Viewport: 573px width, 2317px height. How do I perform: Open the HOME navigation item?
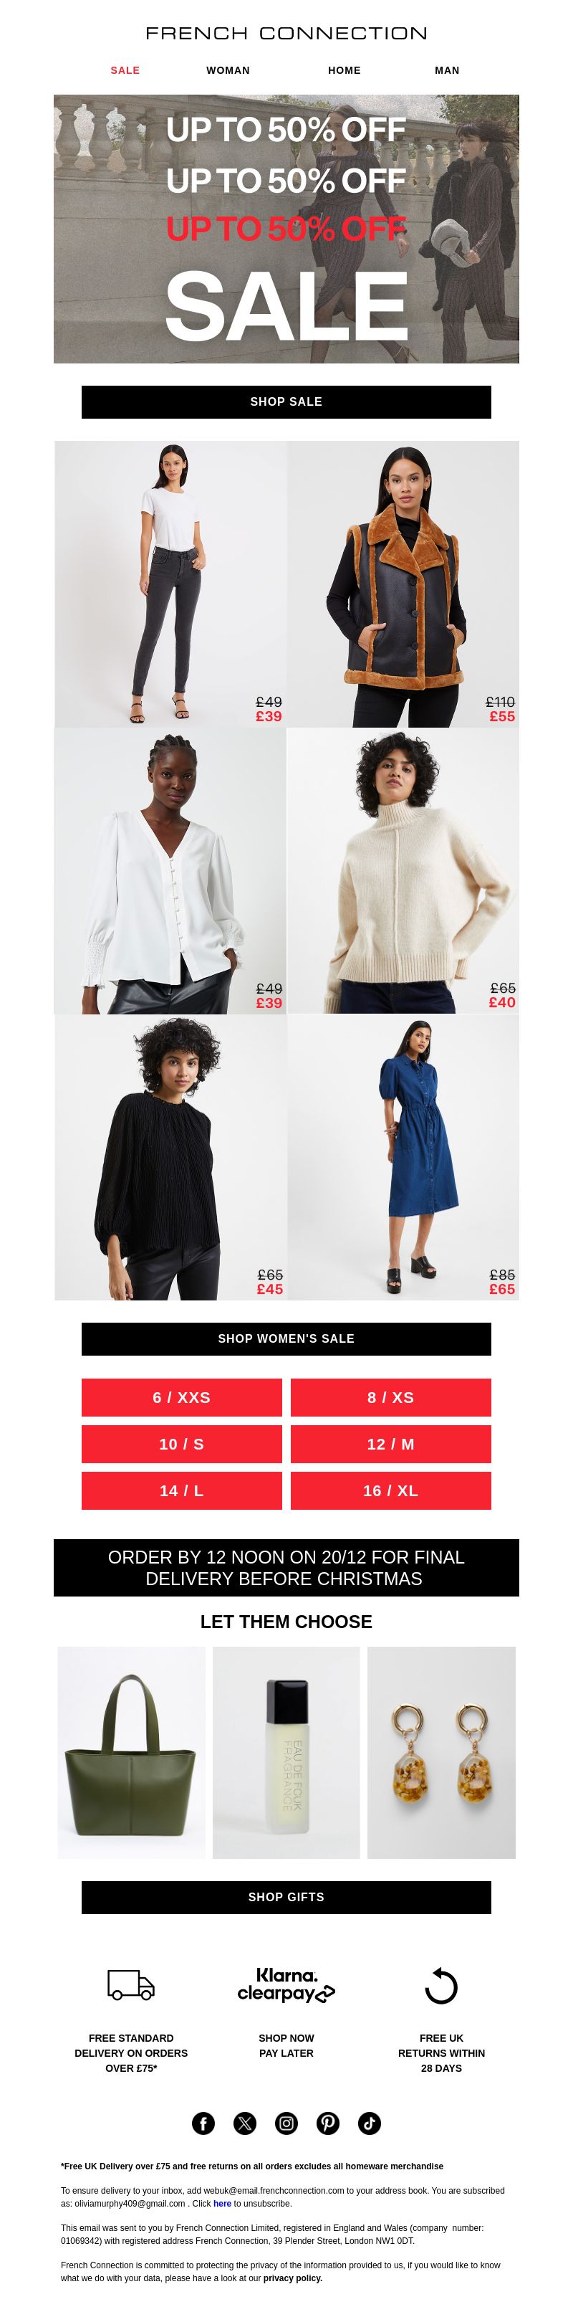pyautogui.click(x=344, y=70)
